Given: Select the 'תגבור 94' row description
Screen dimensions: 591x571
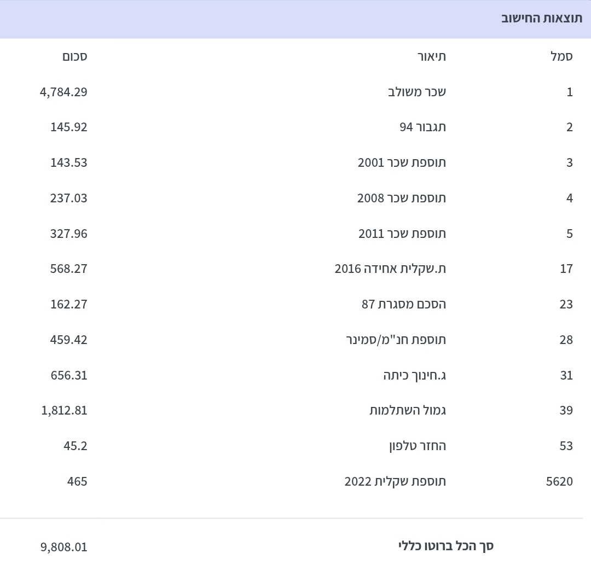Looking at the screenshot, I should tap(422, 127).
